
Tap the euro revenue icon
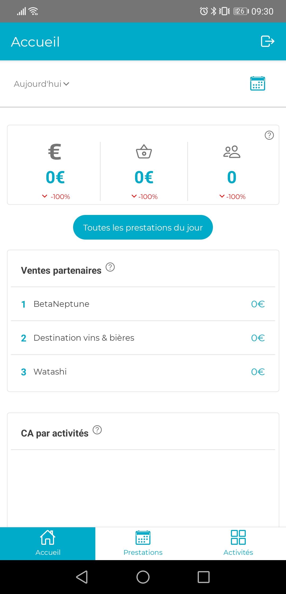pos(55,152)
